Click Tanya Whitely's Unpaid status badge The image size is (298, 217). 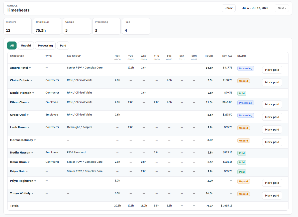tap(243, 194)
